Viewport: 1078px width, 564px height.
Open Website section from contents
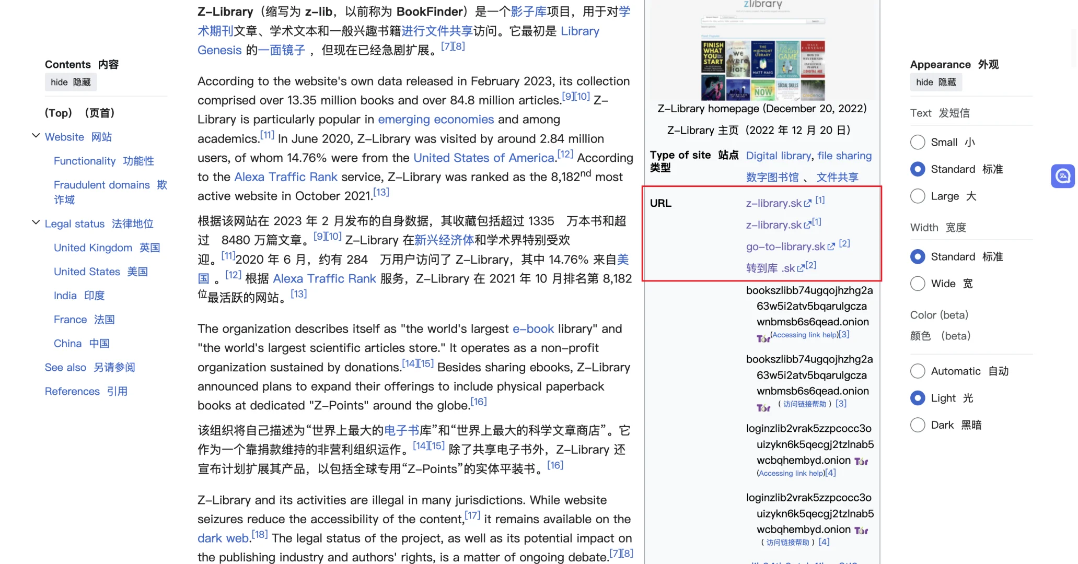(78, 137)
